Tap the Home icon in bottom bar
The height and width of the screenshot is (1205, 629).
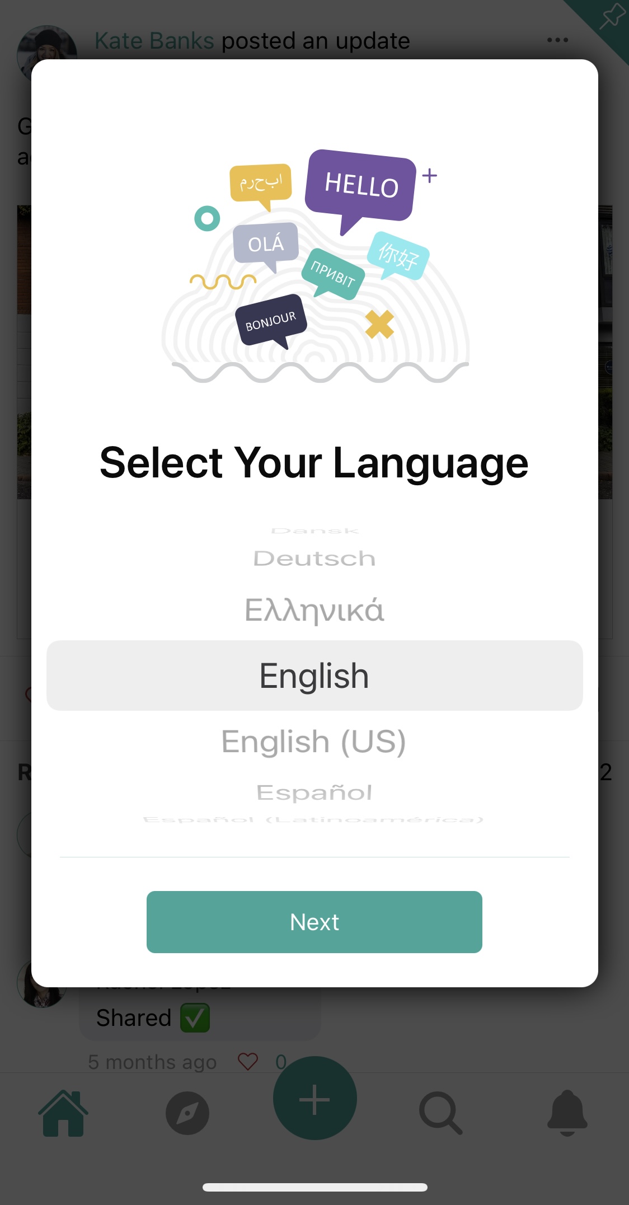pos(63,1113)
